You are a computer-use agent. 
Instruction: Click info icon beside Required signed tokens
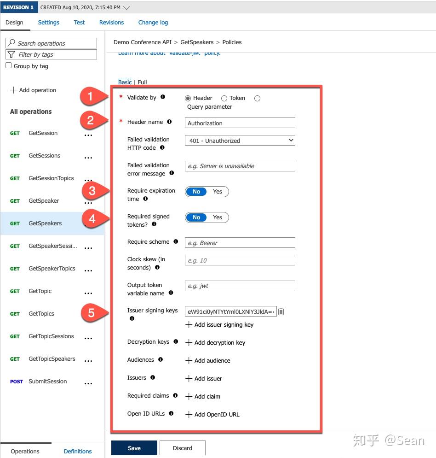click(x=154, y=224)
